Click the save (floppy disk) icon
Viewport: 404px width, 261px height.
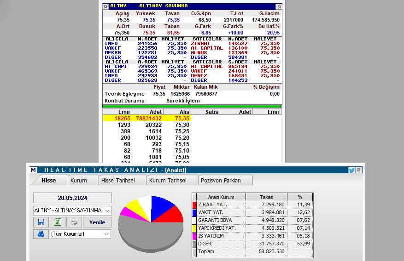point(41,222)
